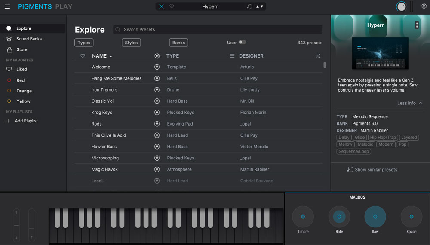Close the preset browser with X icon

coord(162,6)
